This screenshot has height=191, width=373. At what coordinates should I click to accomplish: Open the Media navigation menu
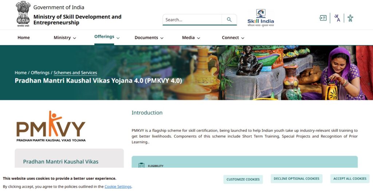click(x=188, y=37)
